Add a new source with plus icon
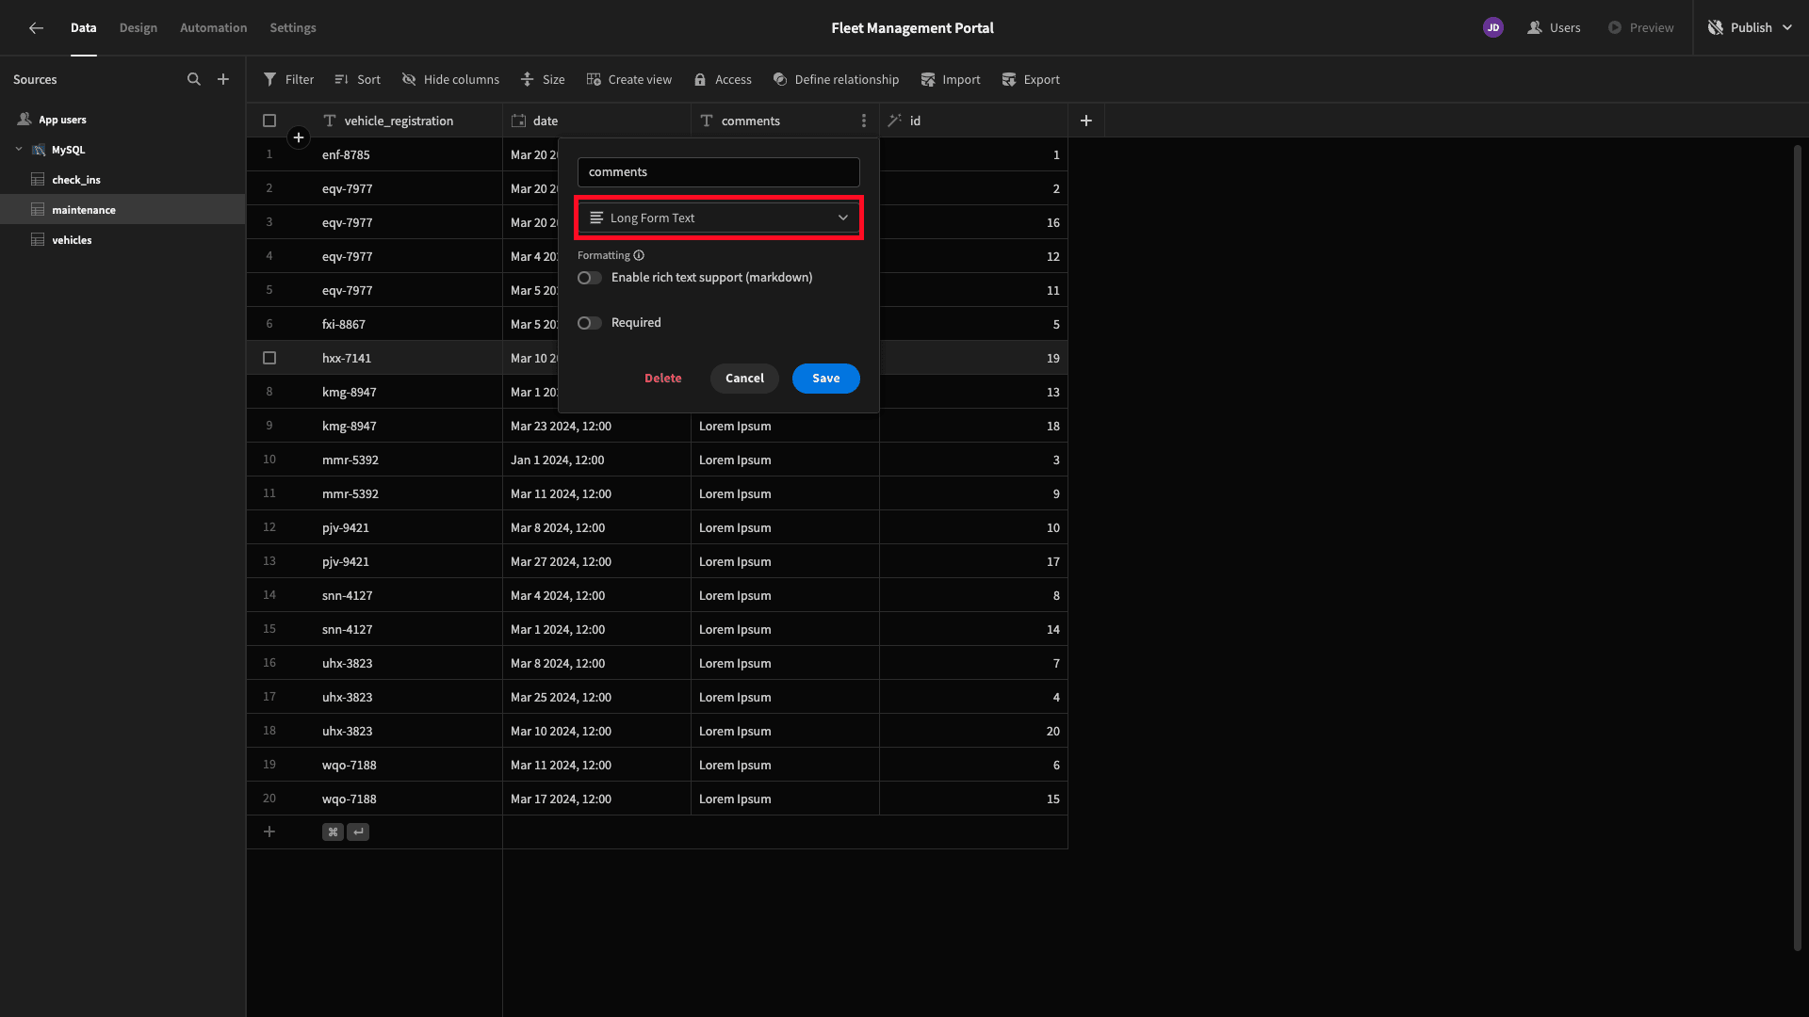This screenshot has width=1809, height=1017. pyautogui.click(x=223, y=79)
